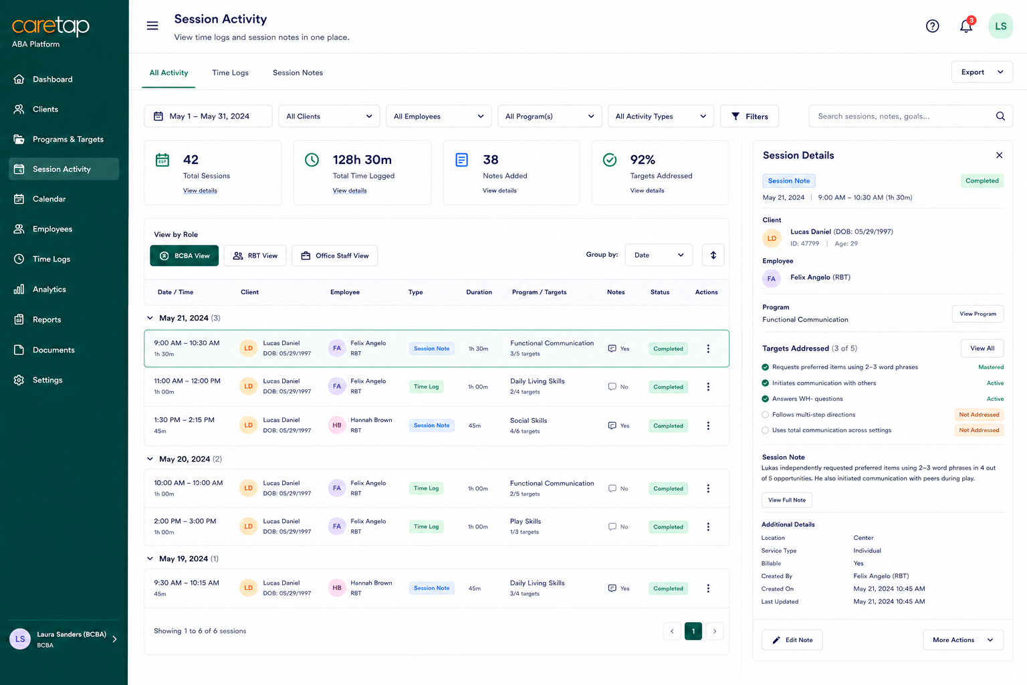Switch to BCBA View
Screen dimensions: 1027x685
pyautogui.click(x=184, y=256)
